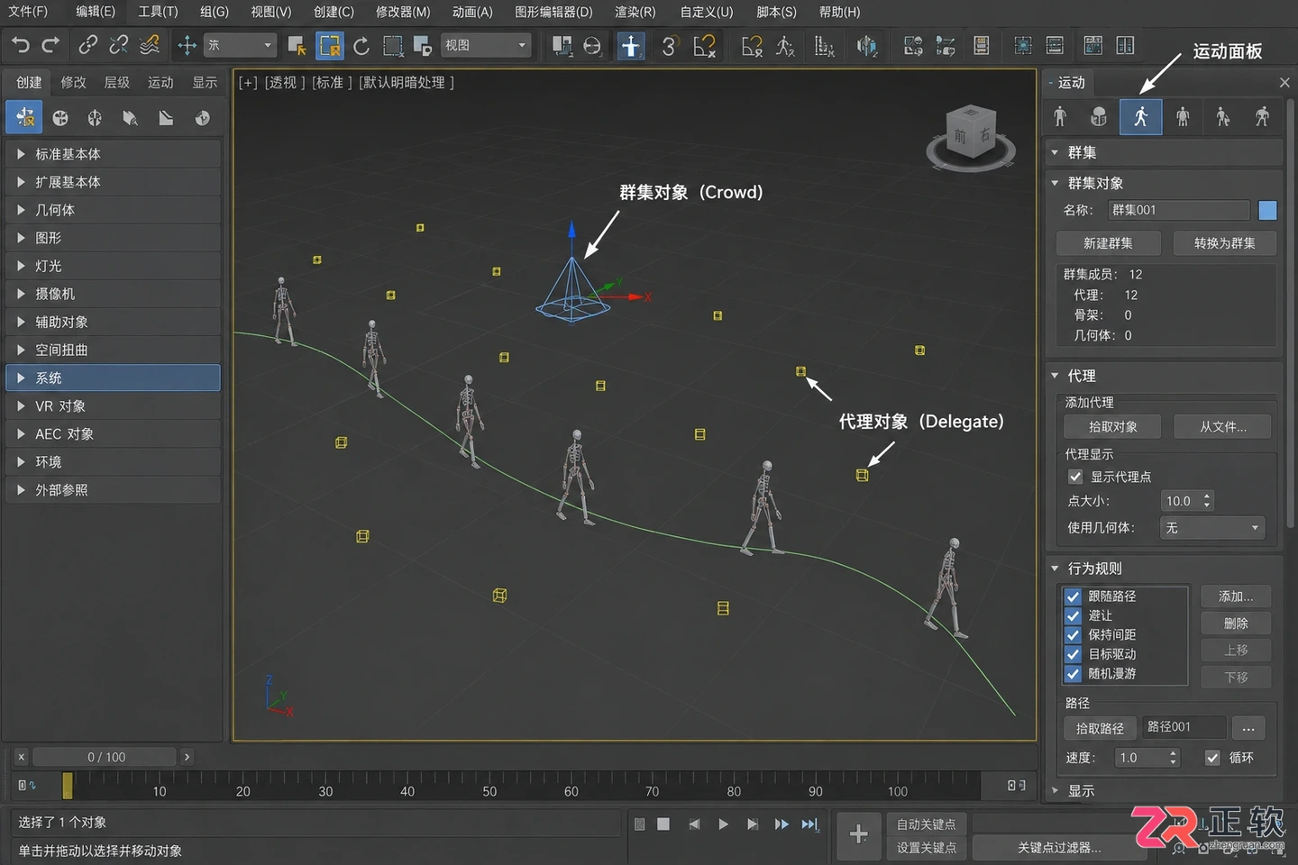Jump to the end frame

810,824
